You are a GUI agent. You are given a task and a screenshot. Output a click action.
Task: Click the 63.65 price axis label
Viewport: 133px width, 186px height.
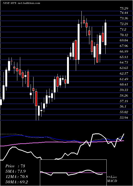124,68
